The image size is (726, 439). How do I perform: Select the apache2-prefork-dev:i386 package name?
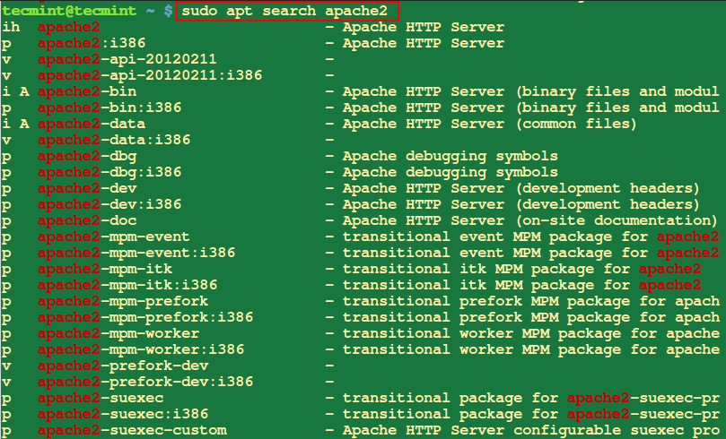(x=145, y=382)
